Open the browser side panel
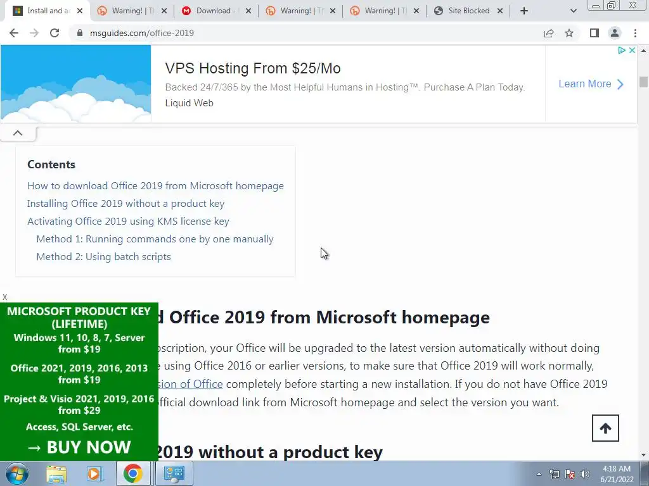Viewport: 649px width, 486px height. 594,33
